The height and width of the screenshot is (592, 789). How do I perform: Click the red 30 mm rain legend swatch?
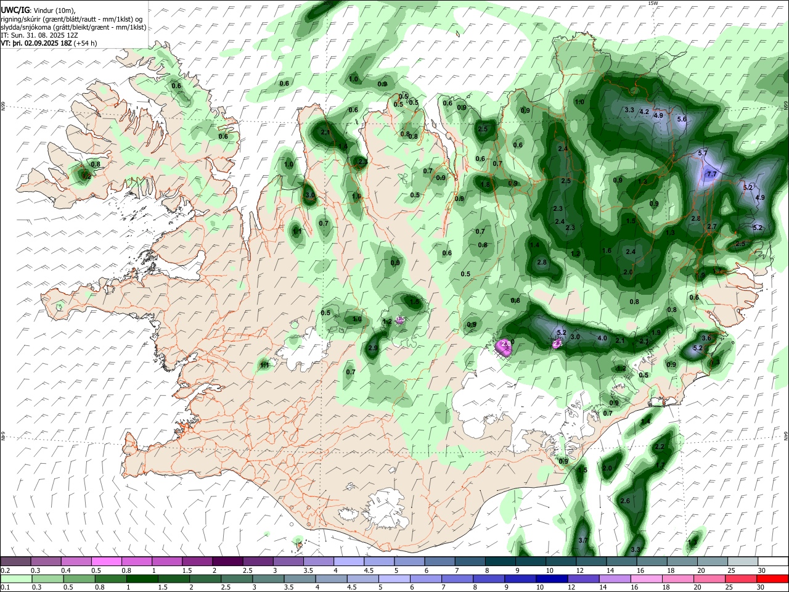[772, 578]
